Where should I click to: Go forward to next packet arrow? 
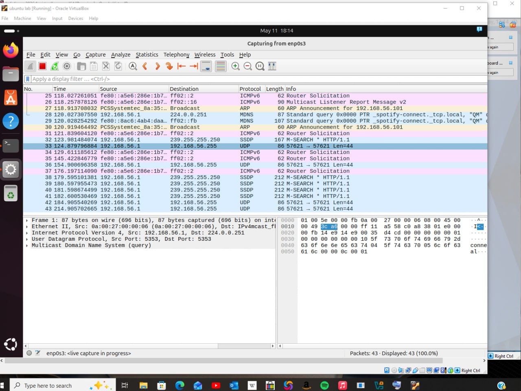[x=157, y=66]
